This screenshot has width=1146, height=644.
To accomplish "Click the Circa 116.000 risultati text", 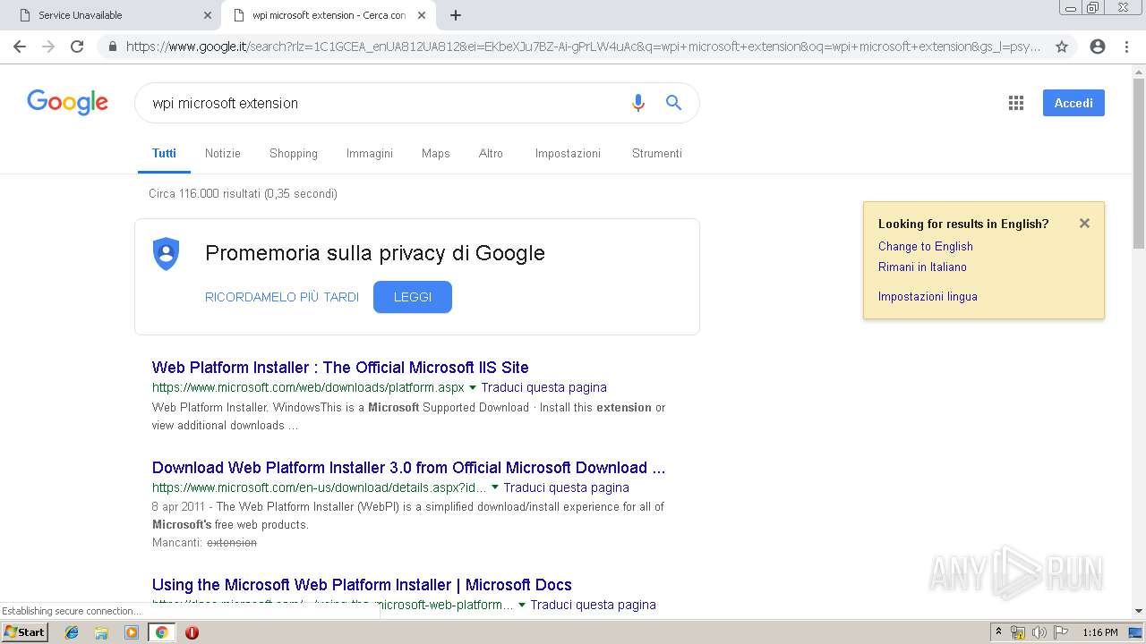I will click(x=243, y=193).
